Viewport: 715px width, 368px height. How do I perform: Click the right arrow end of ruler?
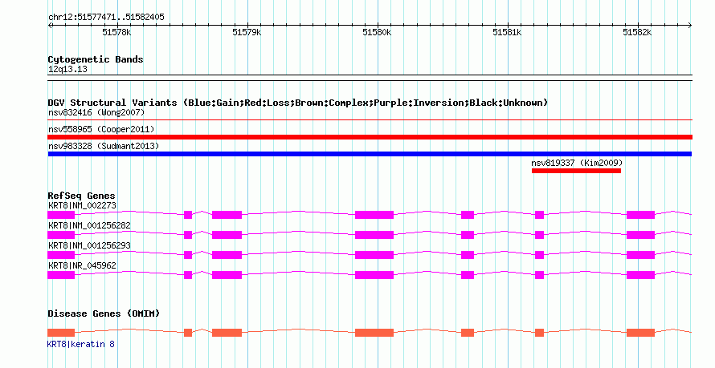pos(690,25)
